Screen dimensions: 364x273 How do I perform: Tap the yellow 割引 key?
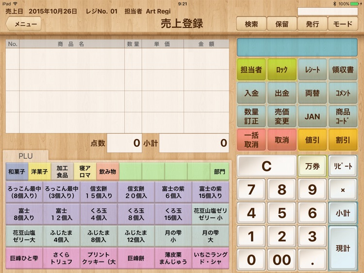point(343,140)
